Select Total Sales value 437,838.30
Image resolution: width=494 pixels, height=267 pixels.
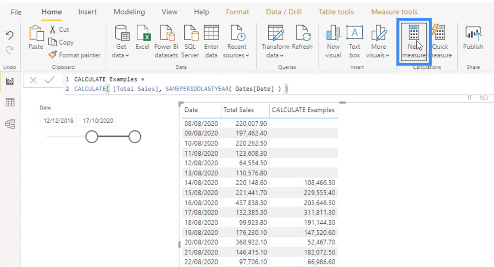coord(251,203)
